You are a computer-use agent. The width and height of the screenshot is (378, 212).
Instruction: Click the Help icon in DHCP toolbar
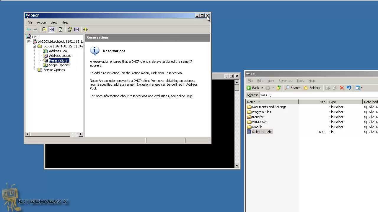click(x=70, y=29)
